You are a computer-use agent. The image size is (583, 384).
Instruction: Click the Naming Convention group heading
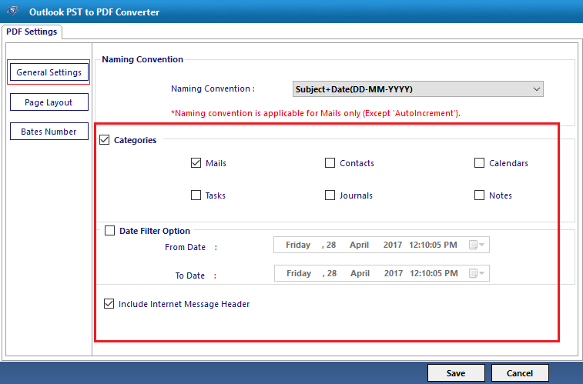click(142, 59)
